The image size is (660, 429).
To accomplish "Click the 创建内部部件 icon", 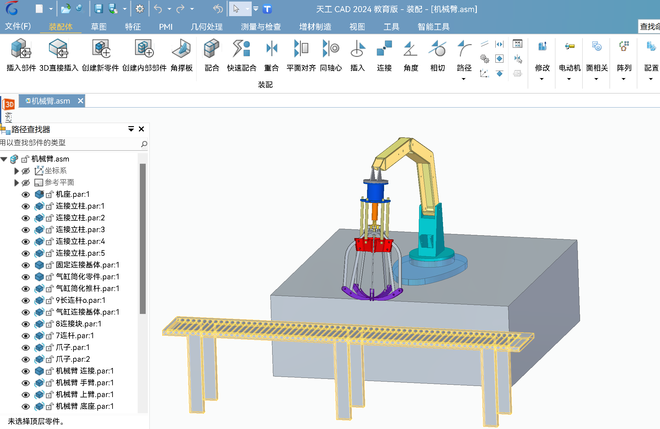I will [x=144, y=49].
